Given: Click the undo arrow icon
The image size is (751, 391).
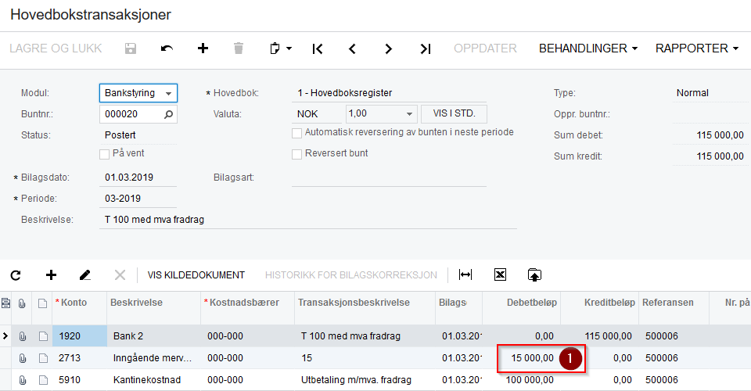Looking at the screenshot, I should [x=167, y=48].
